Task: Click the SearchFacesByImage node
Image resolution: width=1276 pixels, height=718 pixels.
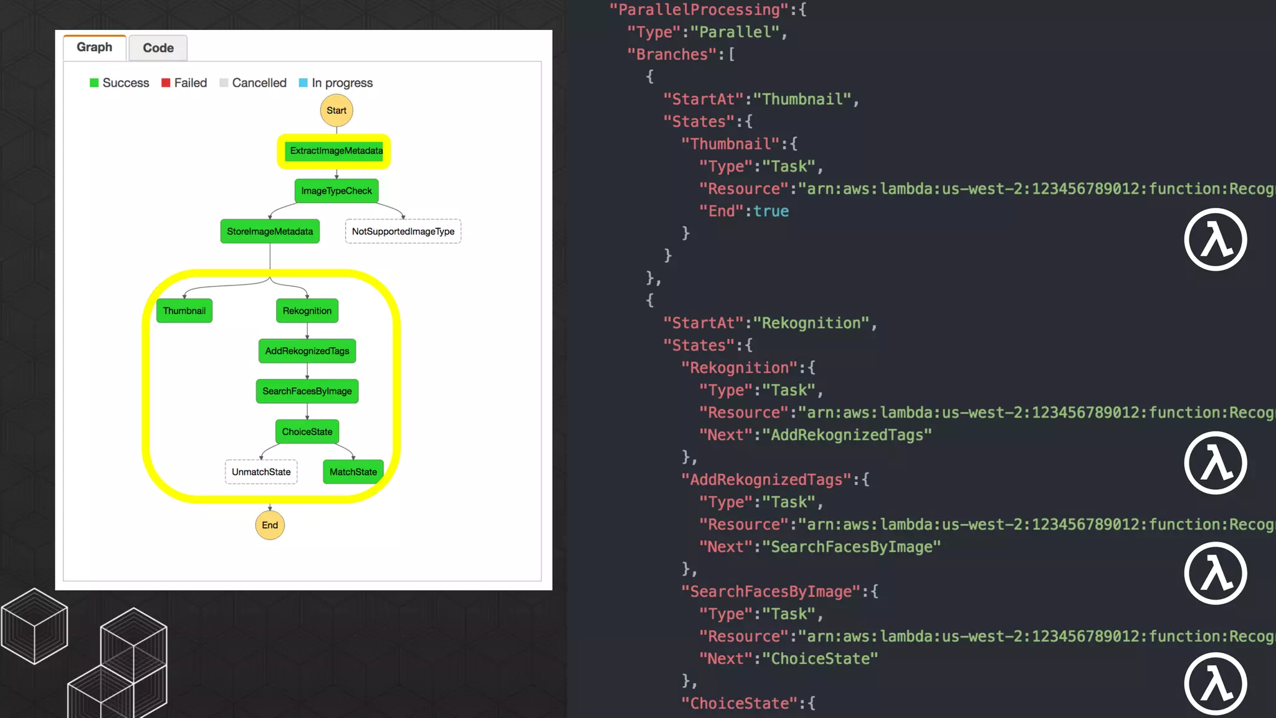Action: click(x=307, y=391)
